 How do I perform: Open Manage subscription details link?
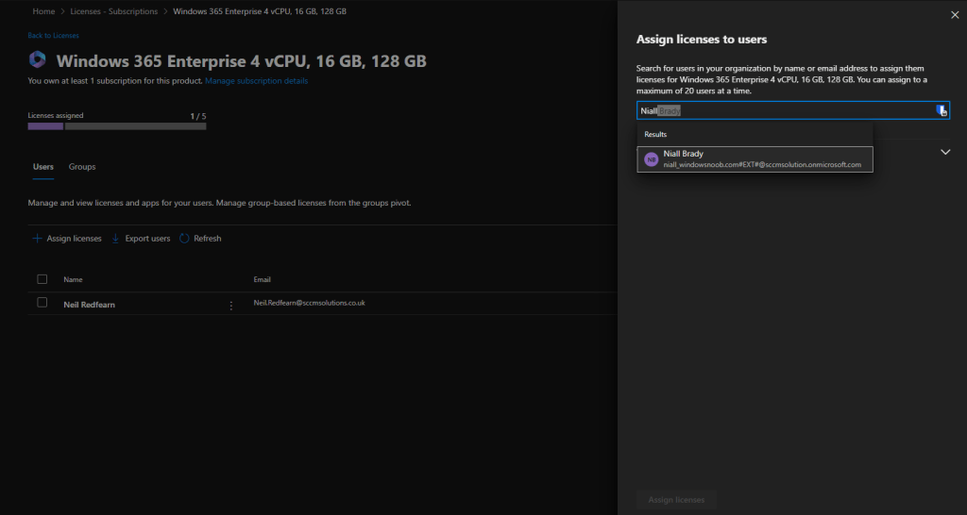(256, 81)
